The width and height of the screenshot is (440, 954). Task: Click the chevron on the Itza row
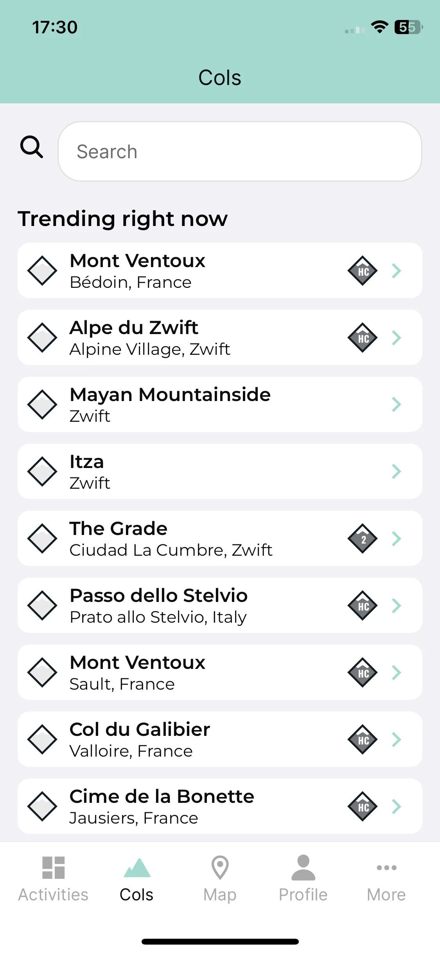tap(397, 472)
